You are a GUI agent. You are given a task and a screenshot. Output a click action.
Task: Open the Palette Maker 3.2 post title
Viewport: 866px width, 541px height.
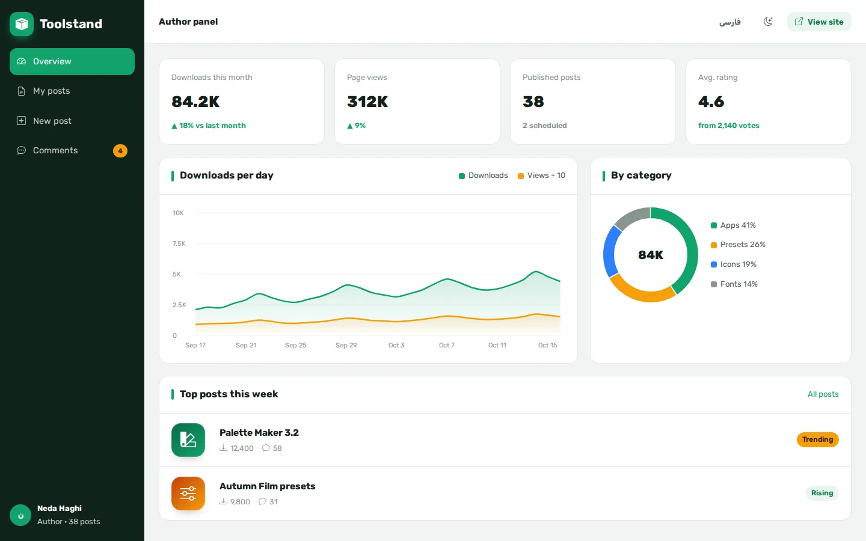pyautogui.click(x=259, y=433)
